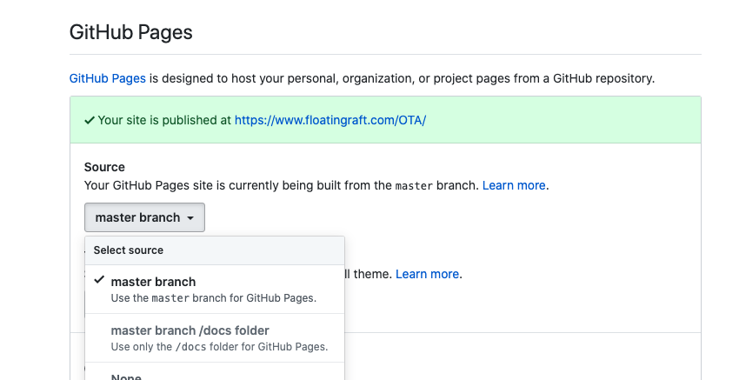Open the GitHub Pages documentation link

107,78
